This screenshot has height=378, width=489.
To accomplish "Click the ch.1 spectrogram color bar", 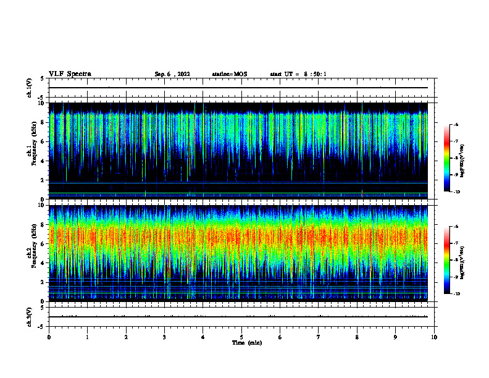I will tap(446, 158).
